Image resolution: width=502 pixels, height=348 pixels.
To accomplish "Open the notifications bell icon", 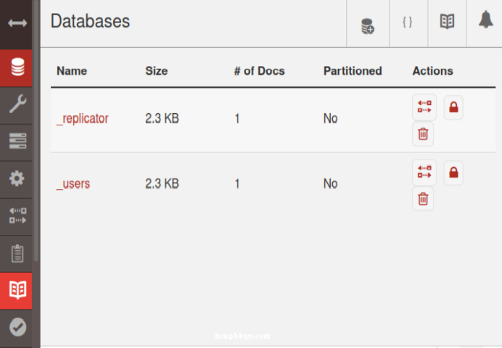I will click(485, 22).
